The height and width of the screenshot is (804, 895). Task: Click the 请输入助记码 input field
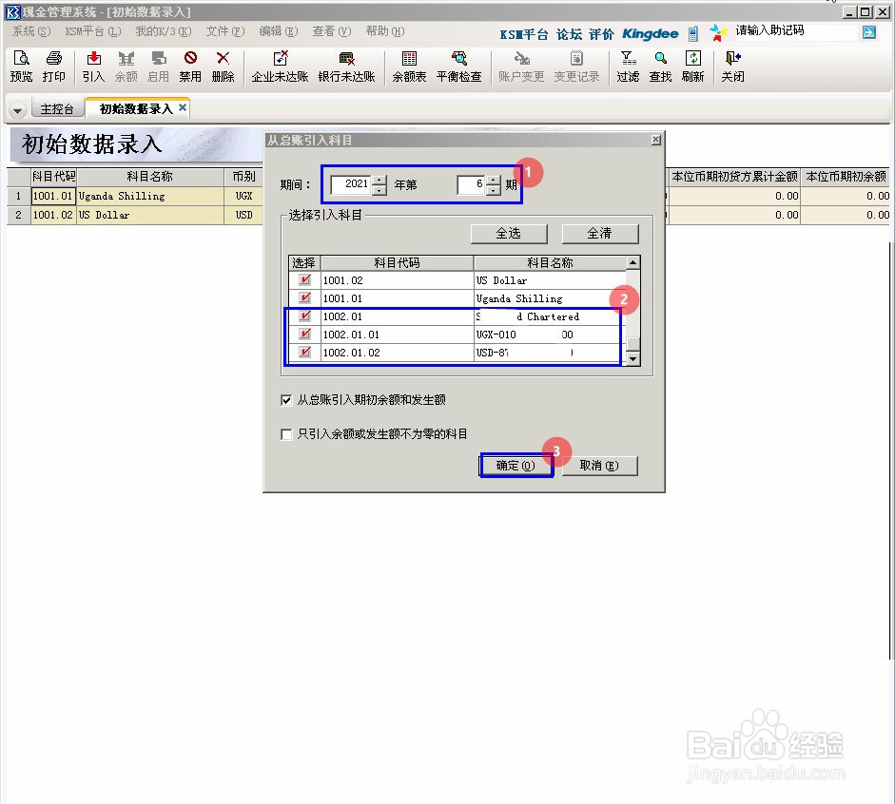(x=797, y=30)
